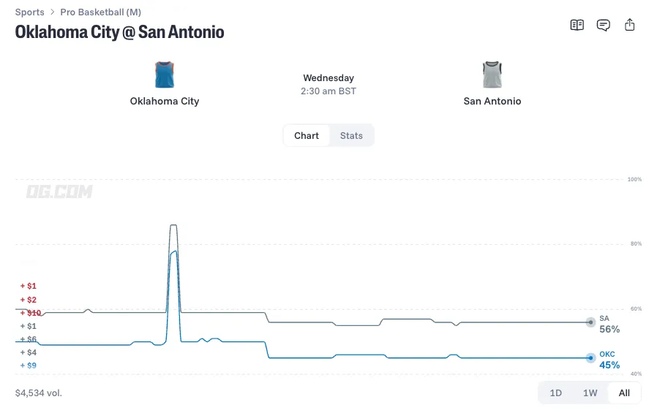Click the 60% axis label
The width and height of the screenshot is (657, 413).
click(x=636, y=308)
